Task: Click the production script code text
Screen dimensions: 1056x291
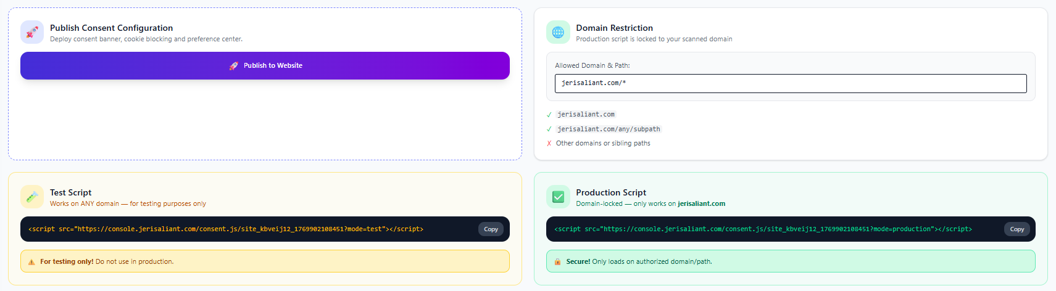Action: pos(763,229)
